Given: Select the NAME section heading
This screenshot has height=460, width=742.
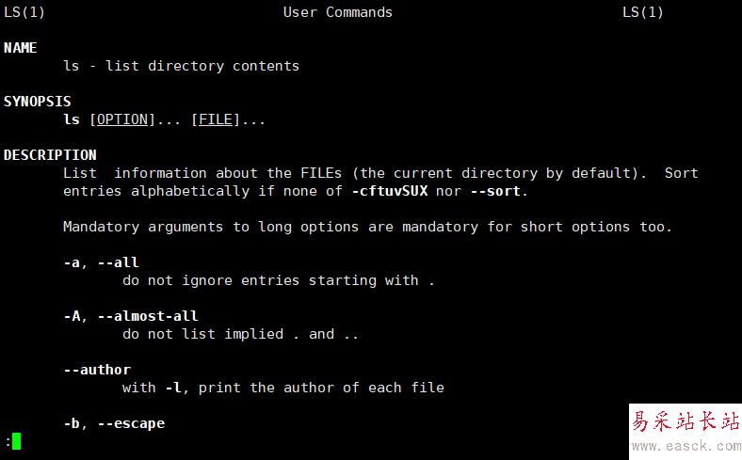Looking at the screenshot, I should (21, 47).
